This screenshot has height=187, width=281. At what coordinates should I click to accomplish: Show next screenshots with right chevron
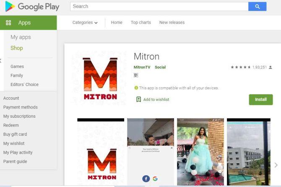pos(276,165)
